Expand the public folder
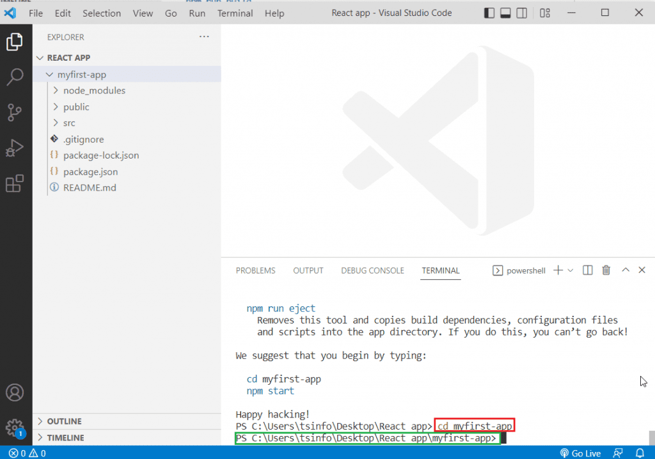655x459 pixels. 127,107
